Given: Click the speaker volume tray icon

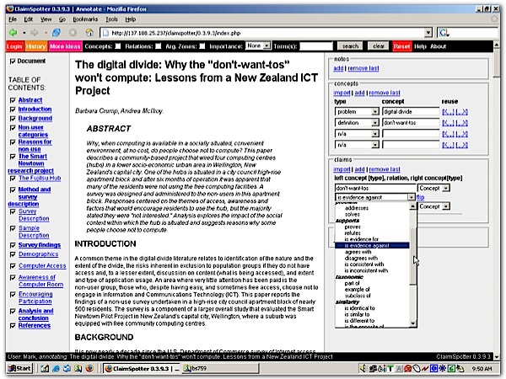Looking at the screenshot, I should [363, 368].
